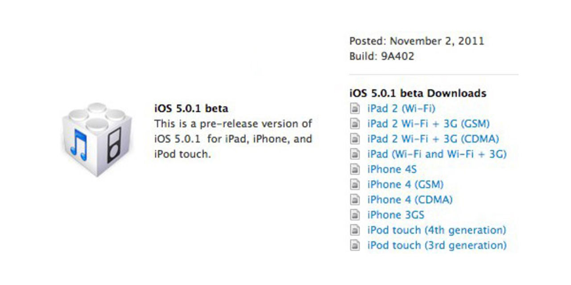Click the file icon beside iPhone 3GS
This screenshot has height=285, width=571.
tap(355, 215)
